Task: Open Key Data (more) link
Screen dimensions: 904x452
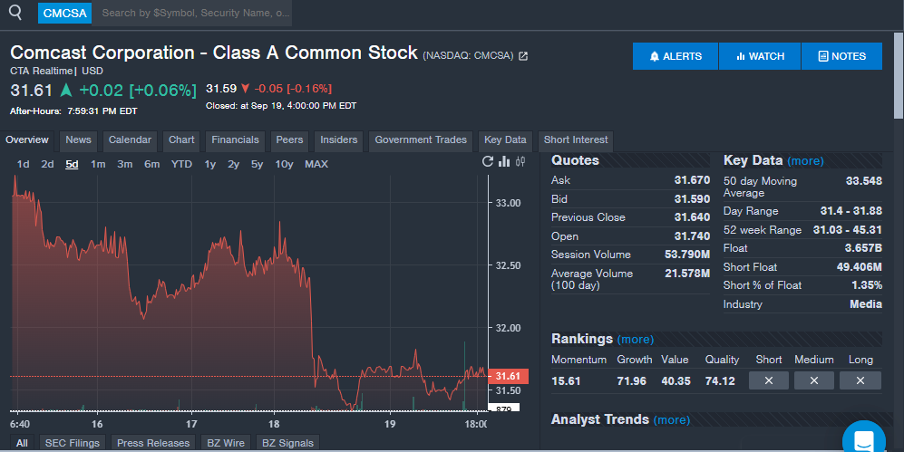Action: pos(805,161)
